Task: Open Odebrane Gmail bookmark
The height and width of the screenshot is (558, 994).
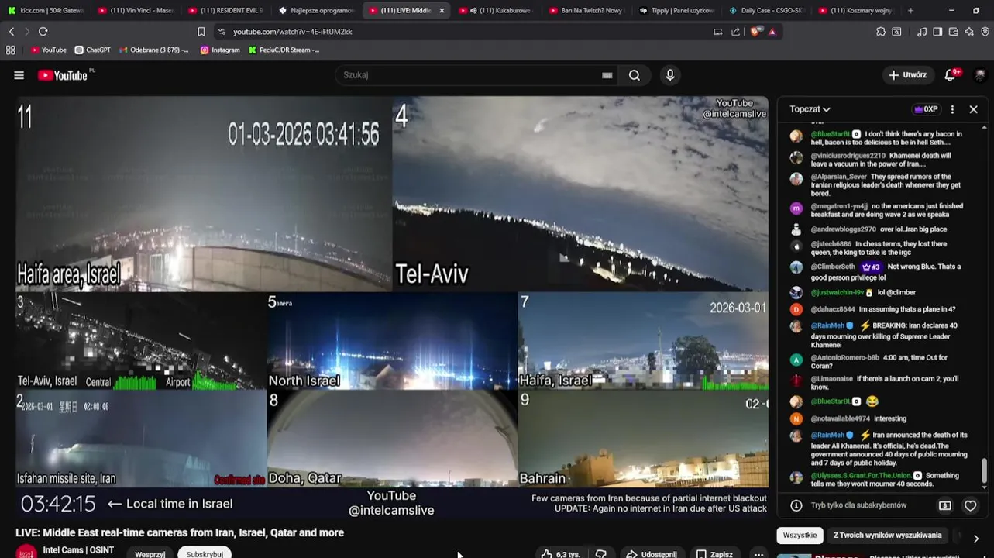Action: [x=154, y=50]
